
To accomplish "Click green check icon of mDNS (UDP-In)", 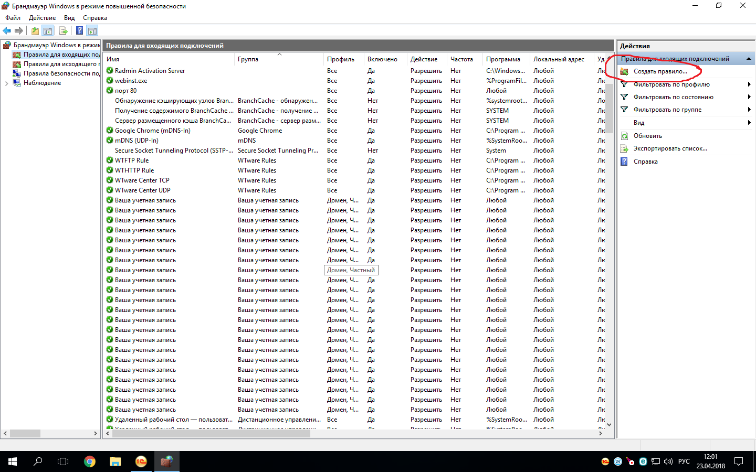I will [110, 141].
